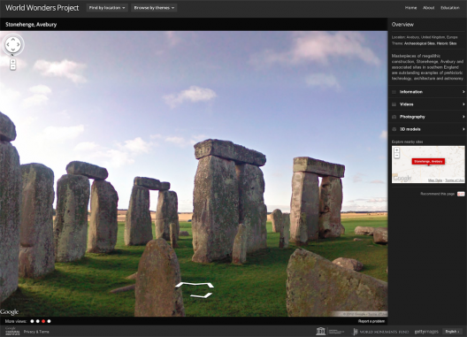This screenshot has width=467, height=337.
Task: Open the Browse by themes dropdown
Action: click(x=154, y=8)
